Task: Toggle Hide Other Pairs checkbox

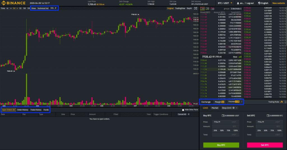Action: pos(183,110)
